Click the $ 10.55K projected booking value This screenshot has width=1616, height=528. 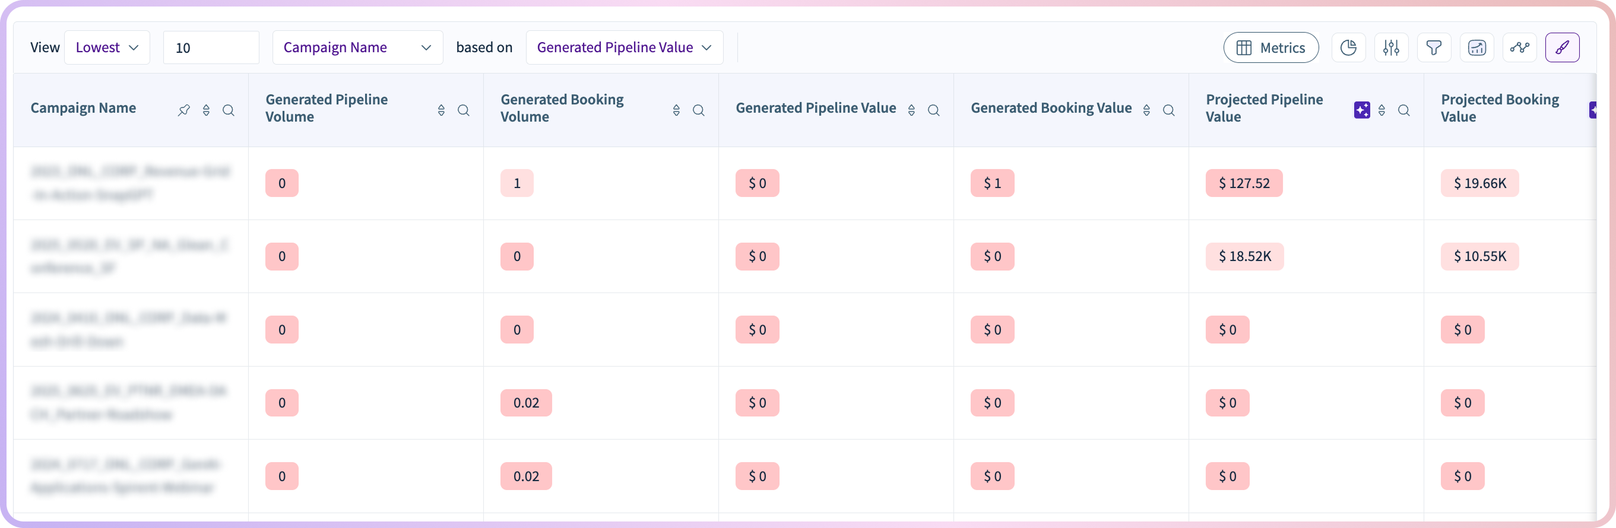[x=1480, y=256]
